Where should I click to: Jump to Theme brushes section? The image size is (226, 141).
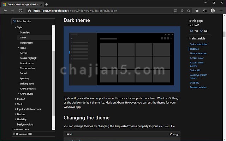pos(198,53)
